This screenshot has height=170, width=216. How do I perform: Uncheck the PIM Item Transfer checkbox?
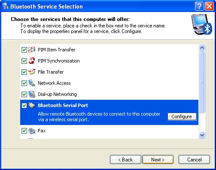coord(24,50)
